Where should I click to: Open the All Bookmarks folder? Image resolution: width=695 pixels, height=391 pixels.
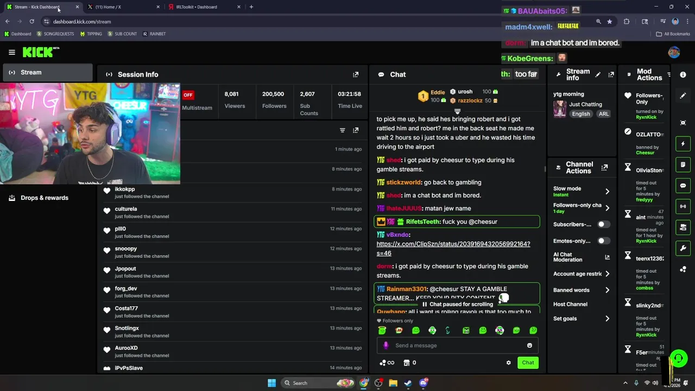click(673, 34)
